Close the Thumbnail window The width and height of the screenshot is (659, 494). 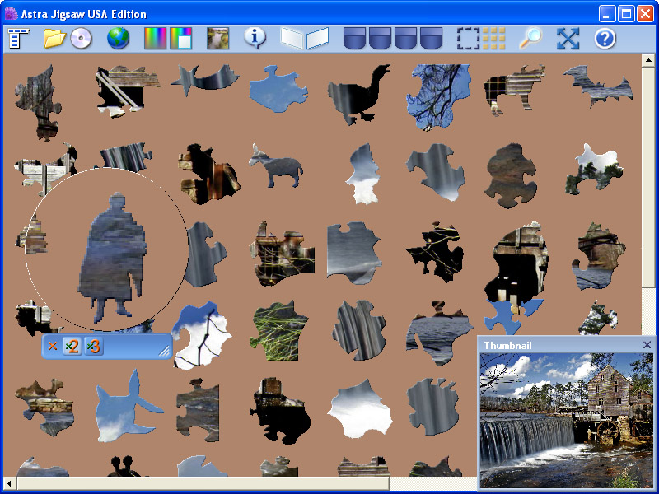click(646, 345)
